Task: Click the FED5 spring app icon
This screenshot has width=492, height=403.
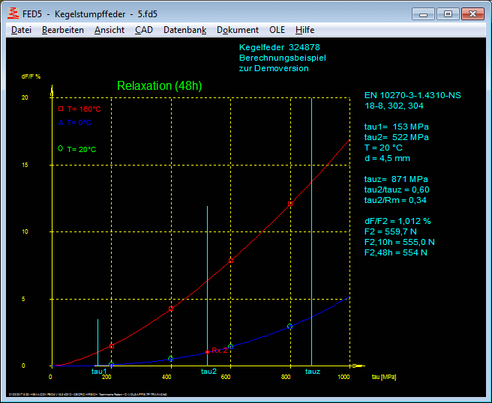Action: click(13, 13)
